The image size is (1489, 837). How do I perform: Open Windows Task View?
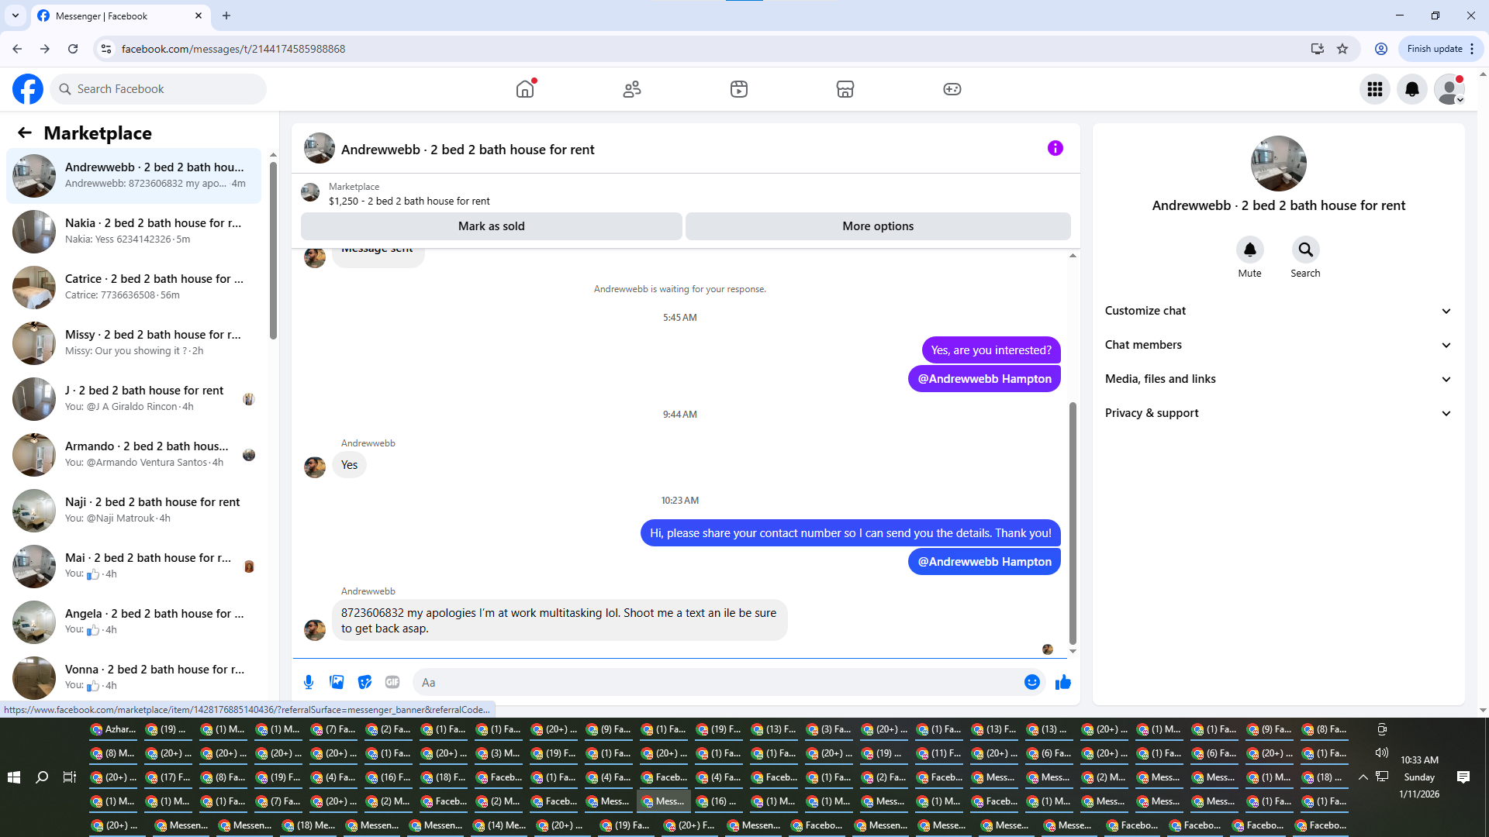tap(70, 777)
